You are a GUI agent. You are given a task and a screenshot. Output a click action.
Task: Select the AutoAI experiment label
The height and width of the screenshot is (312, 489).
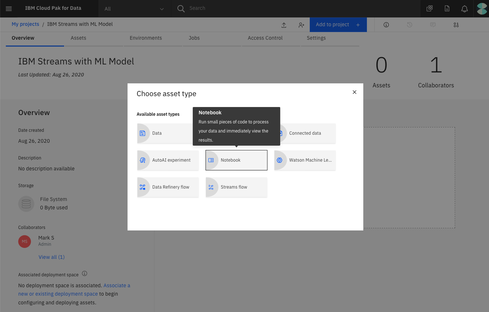(x=172, y=160)
